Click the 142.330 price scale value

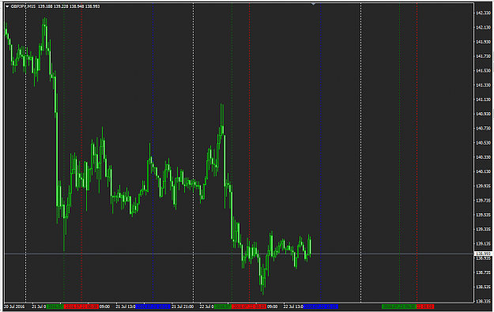pos(484,13)
